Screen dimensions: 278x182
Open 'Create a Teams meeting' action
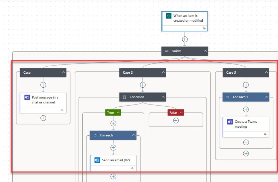pos(246,127)
